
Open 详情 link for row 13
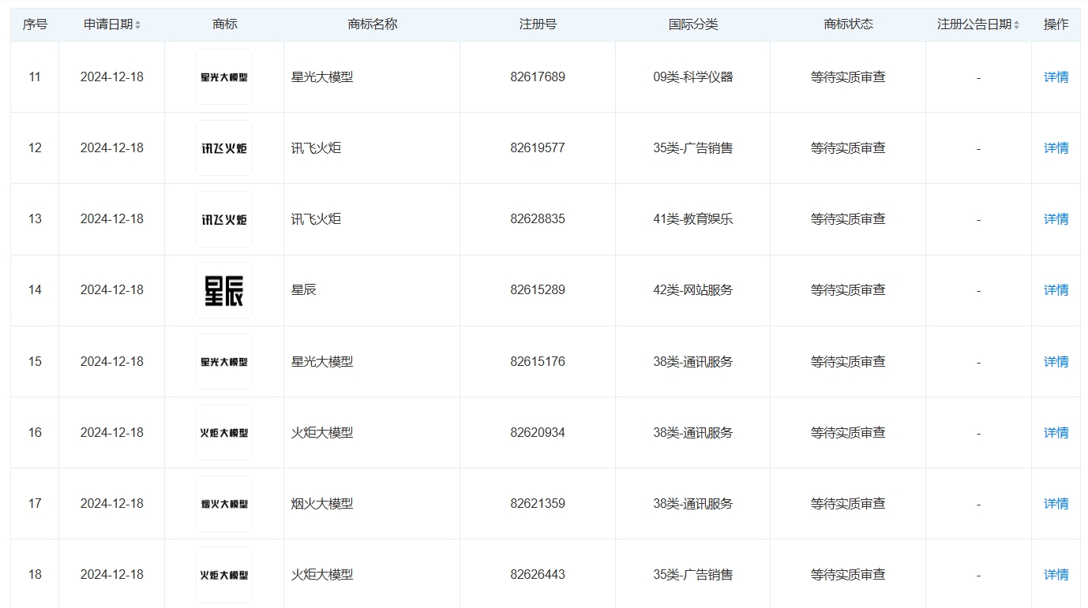[x=1056, y=218]
